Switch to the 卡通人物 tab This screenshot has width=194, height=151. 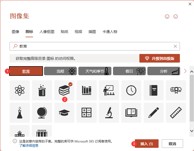110,32
